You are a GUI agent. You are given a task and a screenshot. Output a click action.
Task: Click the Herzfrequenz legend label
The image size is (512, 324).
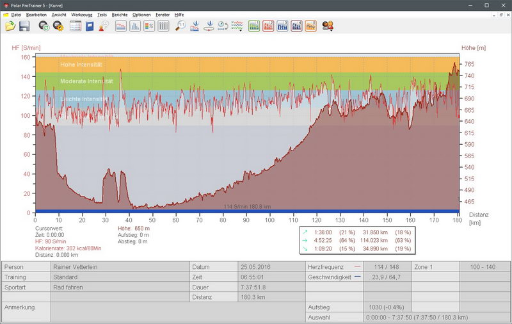(327, 266)
